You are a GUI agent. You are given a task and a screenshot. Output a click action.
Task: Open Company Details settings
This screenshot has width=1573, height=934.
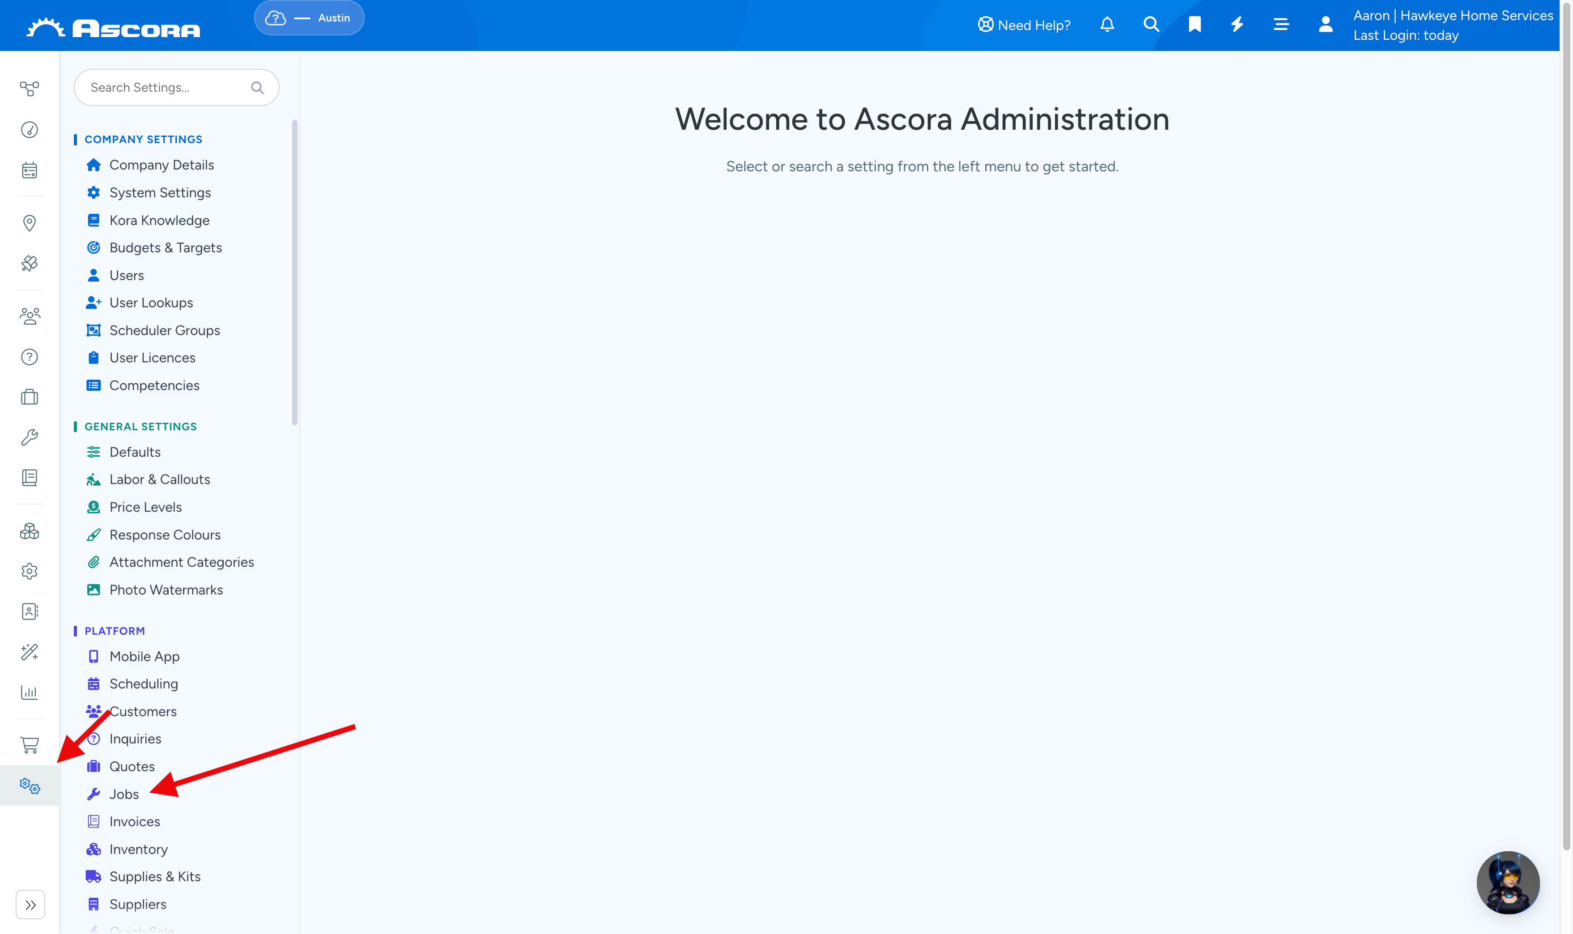click(162, 165)
